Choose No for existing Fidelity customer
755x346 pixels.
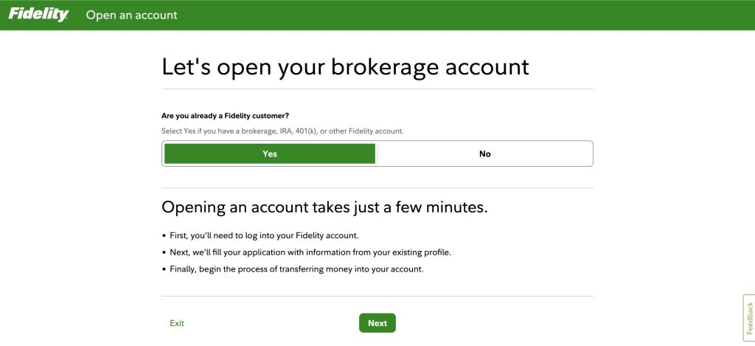484,153
